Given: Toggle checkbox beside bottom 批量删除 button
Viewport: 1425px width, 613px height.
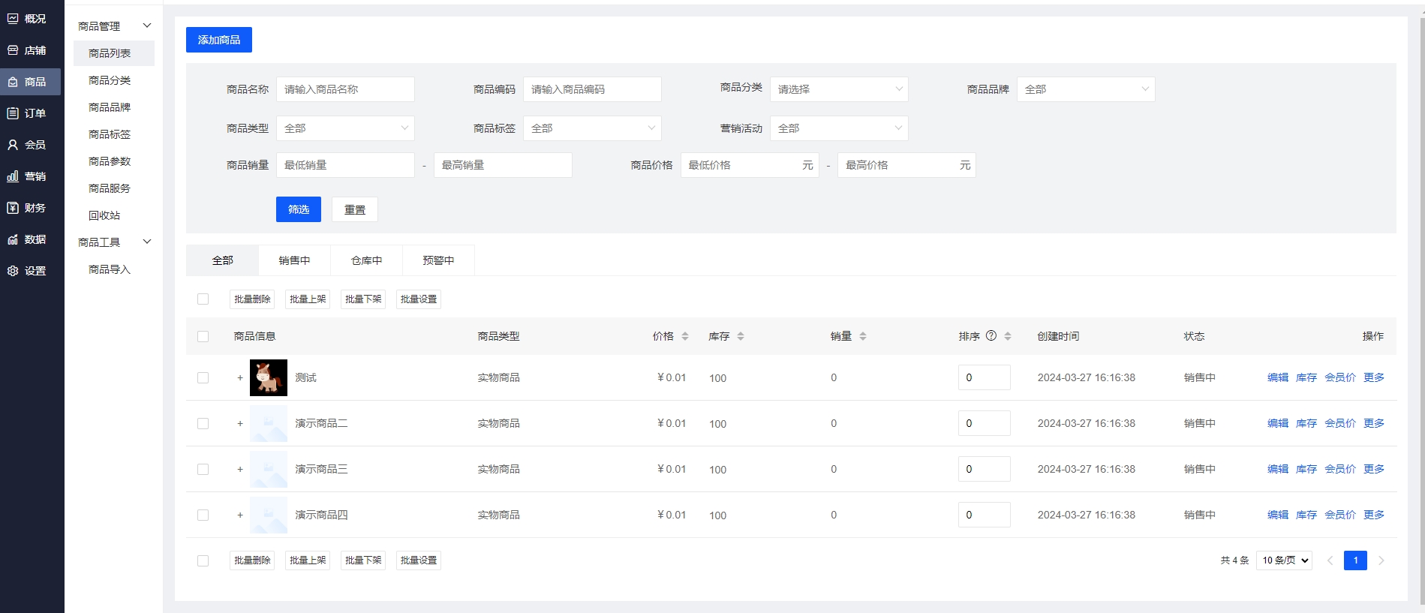Looking at the screenshot, I should click(203, 560).
